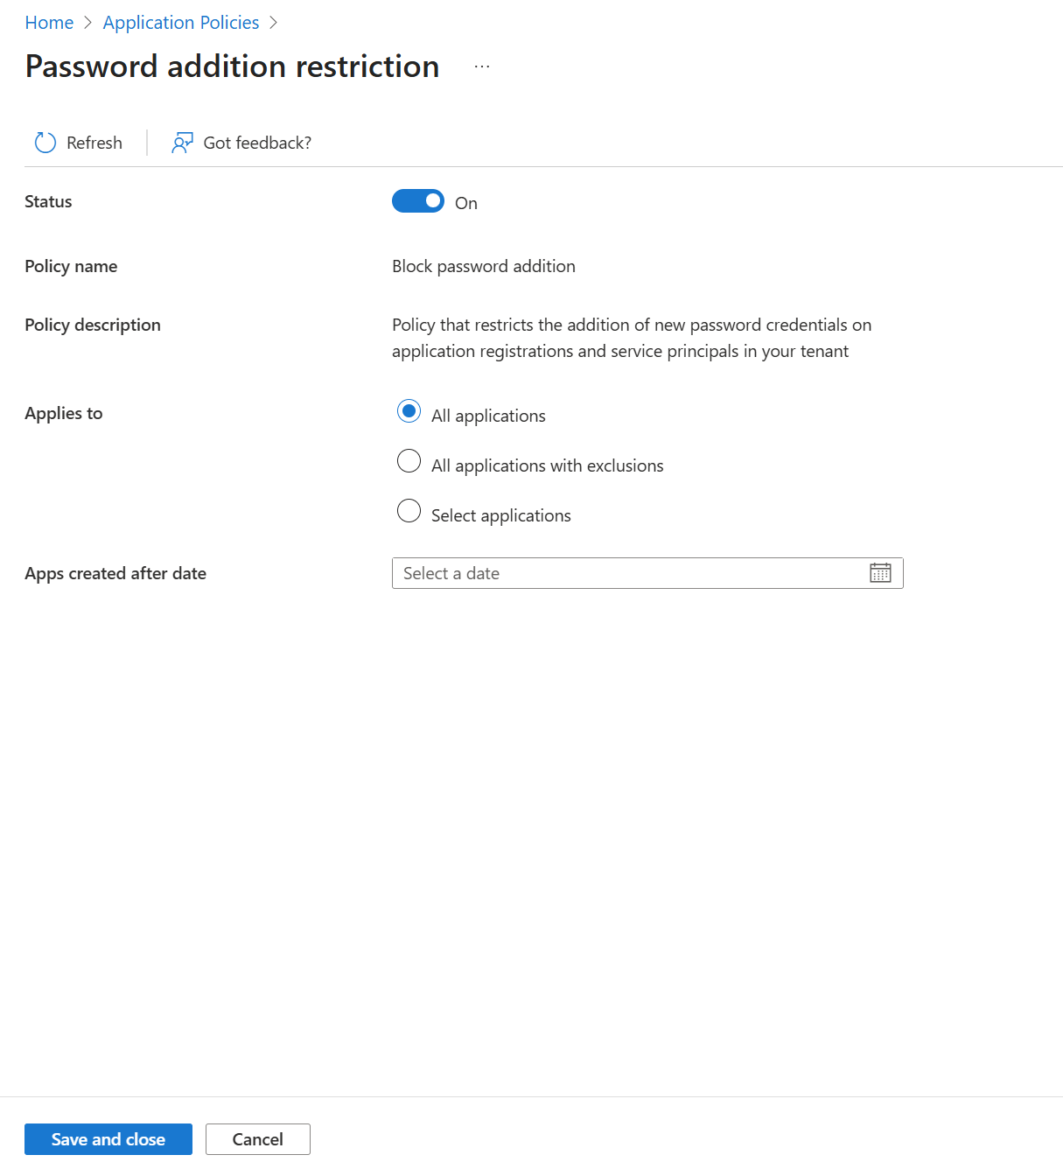Screen dimensions: 1063x1176
Task: Go to Application Policies breadcrumb
Action: 181,23
